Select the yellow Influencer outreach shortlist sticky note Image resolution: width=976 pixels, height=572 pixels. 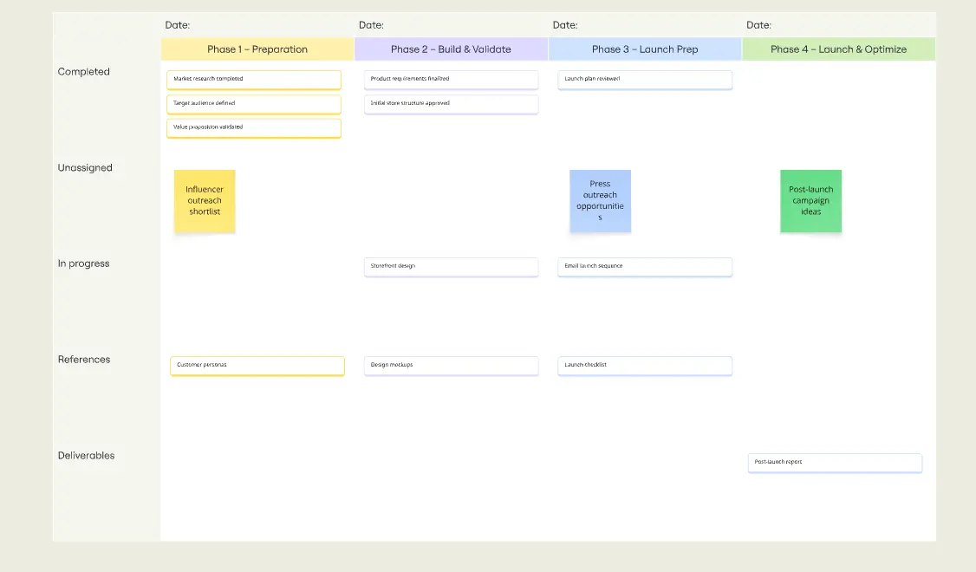coord(205,201)
